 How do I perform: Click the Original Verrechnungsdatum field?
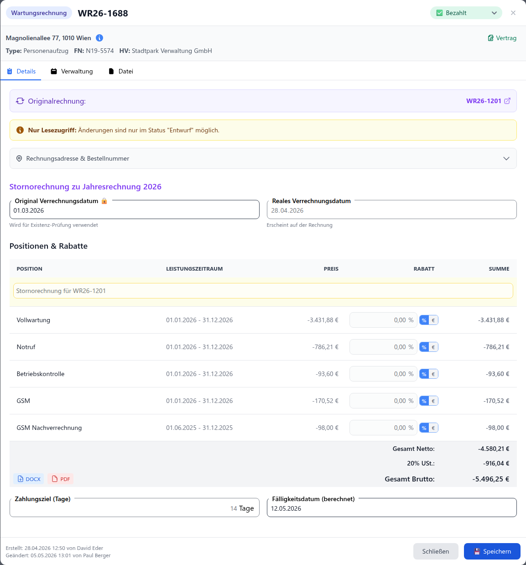[135, 210]
